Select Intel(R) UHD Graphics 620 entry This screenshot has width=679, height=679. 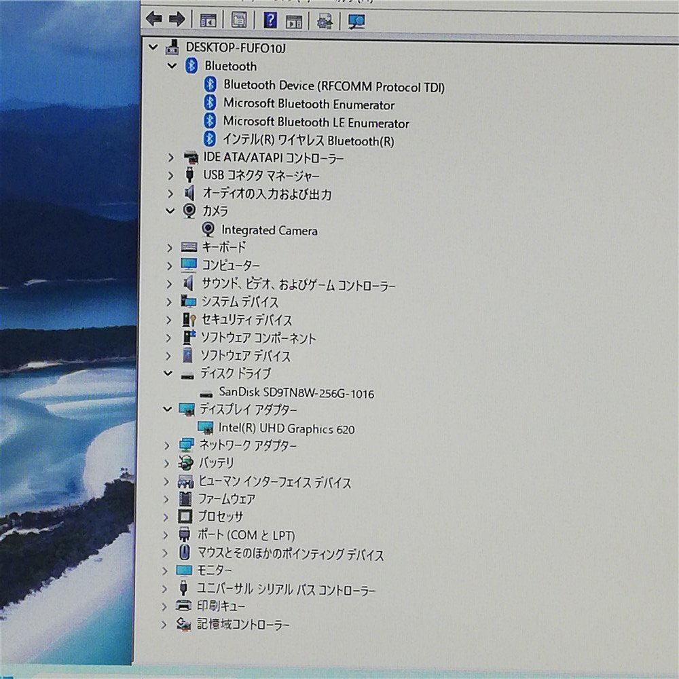coord(287,428)
